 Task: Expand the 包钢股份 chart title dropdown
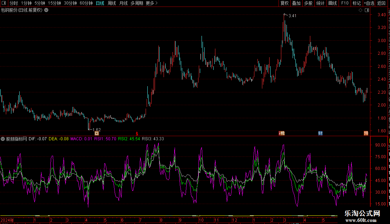point(46,10)
